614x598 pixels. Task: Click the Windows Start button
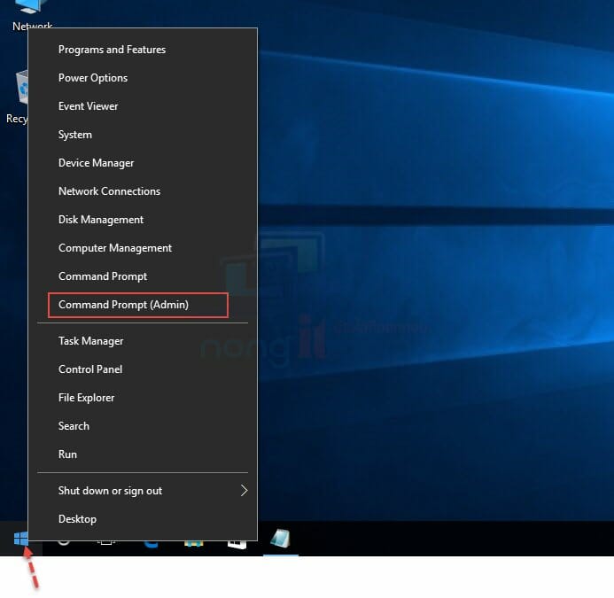point(20,539)
